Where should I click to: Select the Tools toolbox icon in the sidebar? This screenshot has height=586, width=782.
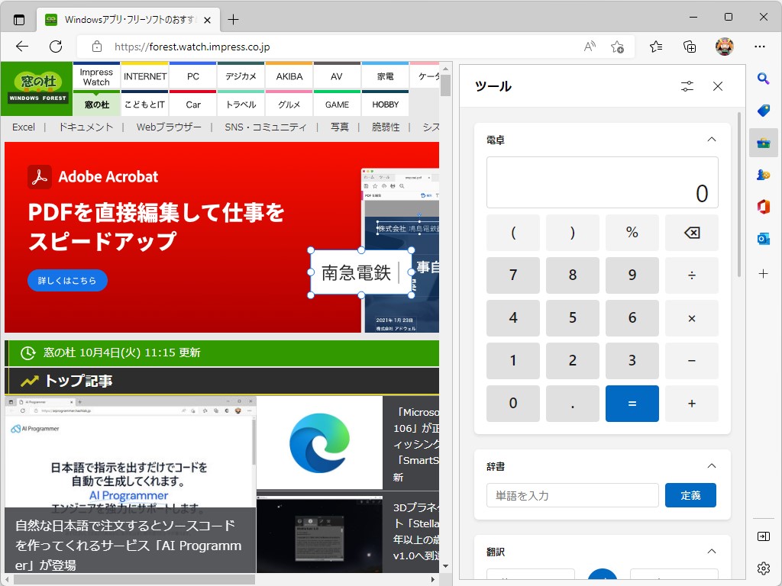(763, 143)
